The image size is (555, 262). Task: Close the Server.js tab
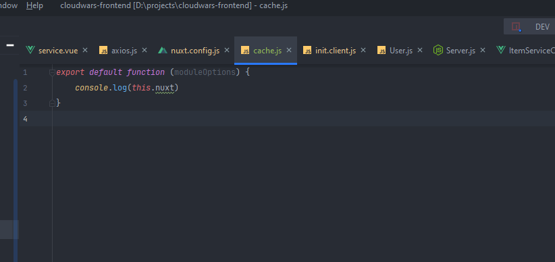(x=483, y=50)
